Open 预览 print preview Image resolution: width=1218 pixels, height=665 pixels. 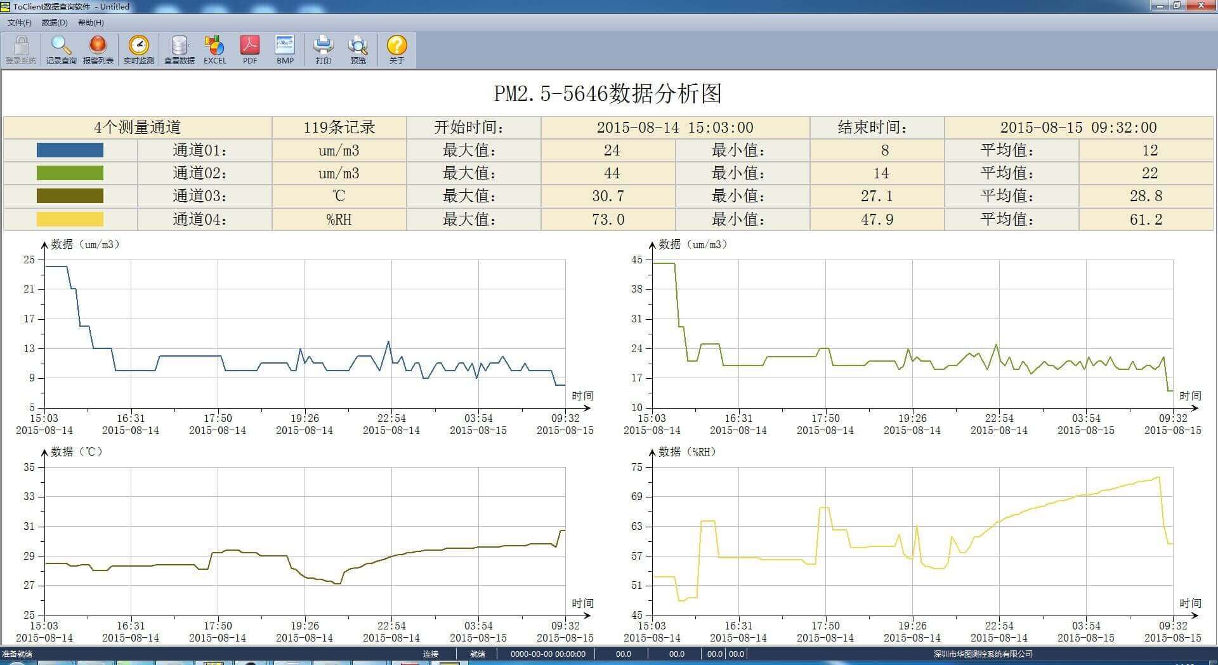(358, 49)
